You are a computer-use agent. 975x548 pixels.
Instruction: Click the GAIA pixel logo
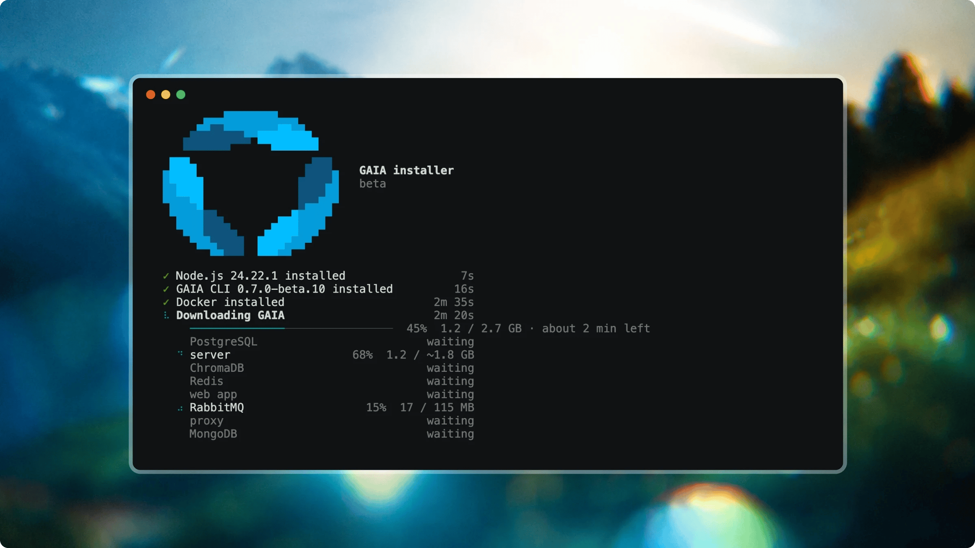(251, 183)
